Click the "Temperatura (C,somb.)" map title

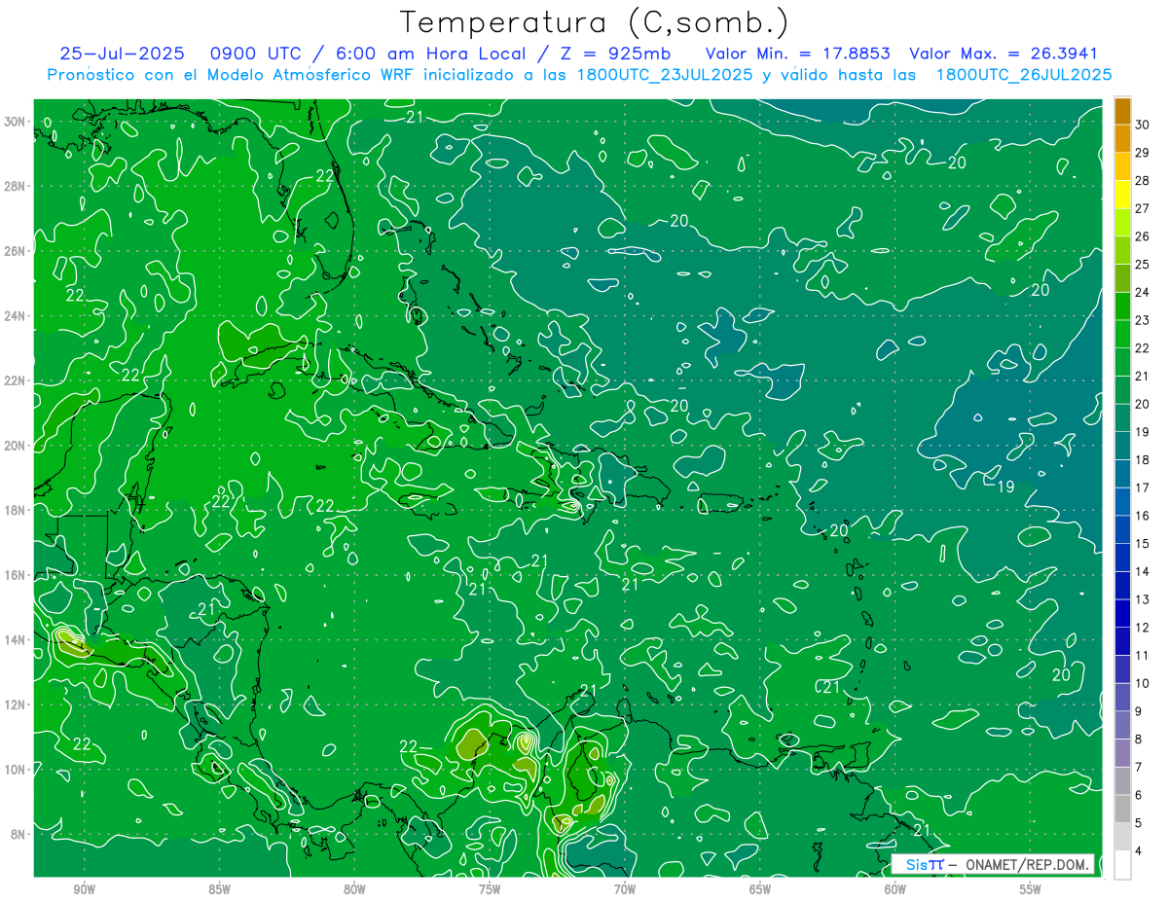pos(595,23)
